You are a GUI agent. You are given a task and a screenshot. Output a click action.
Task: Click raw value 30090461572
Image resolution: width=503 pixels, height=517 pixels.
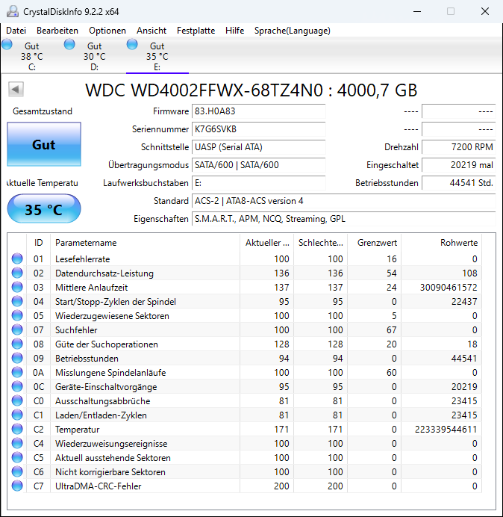click(449, 288)
